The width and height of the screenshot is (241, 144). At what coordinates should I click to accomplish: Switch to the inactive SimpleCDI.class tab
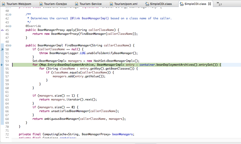[161, 4]
